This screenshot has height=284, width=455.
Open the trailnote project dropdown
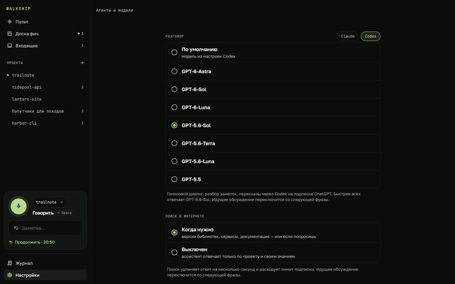tap(50, 202)
